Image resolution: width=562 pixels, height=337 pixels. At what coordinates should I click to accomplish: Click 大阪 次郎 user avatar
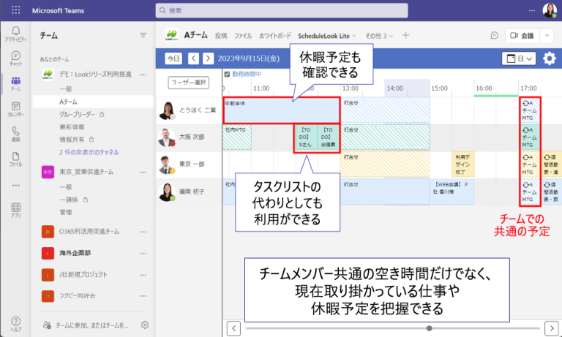pyautogui.click(x=167, y=137)
